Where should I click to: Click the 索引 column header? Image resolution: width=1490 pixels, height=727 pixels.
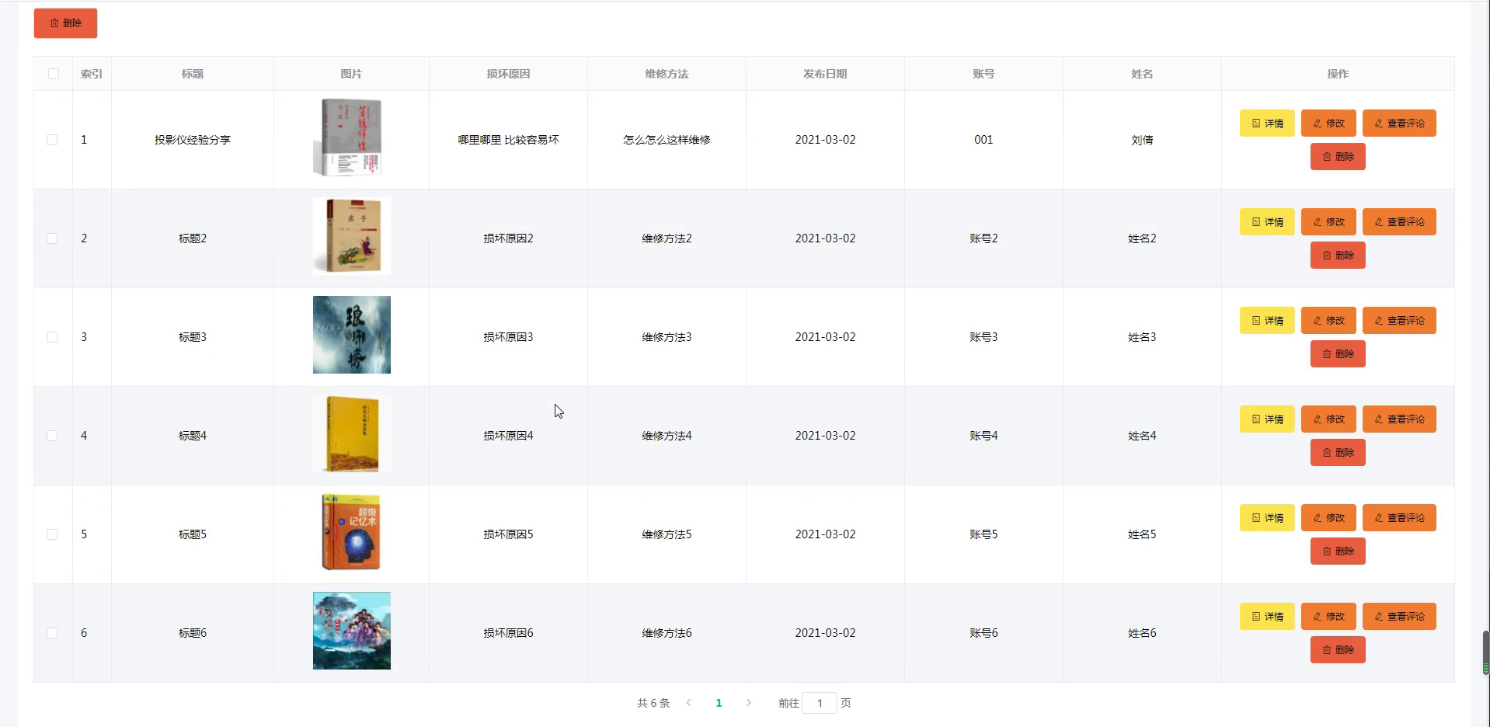pos(92,74)
